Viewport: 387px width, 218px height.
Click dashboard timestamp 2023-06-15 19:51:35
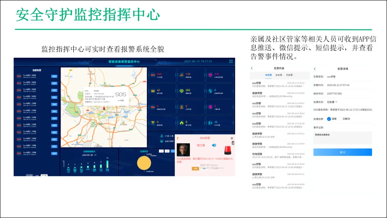[x=198, y=61]
